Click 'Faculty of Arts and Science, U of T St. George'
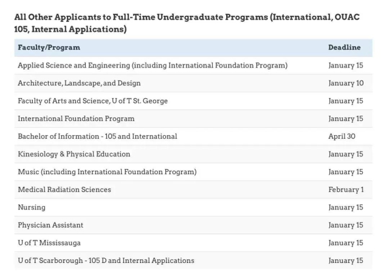Viewport: 389px width, 277px height. click(x=93, y=101)
